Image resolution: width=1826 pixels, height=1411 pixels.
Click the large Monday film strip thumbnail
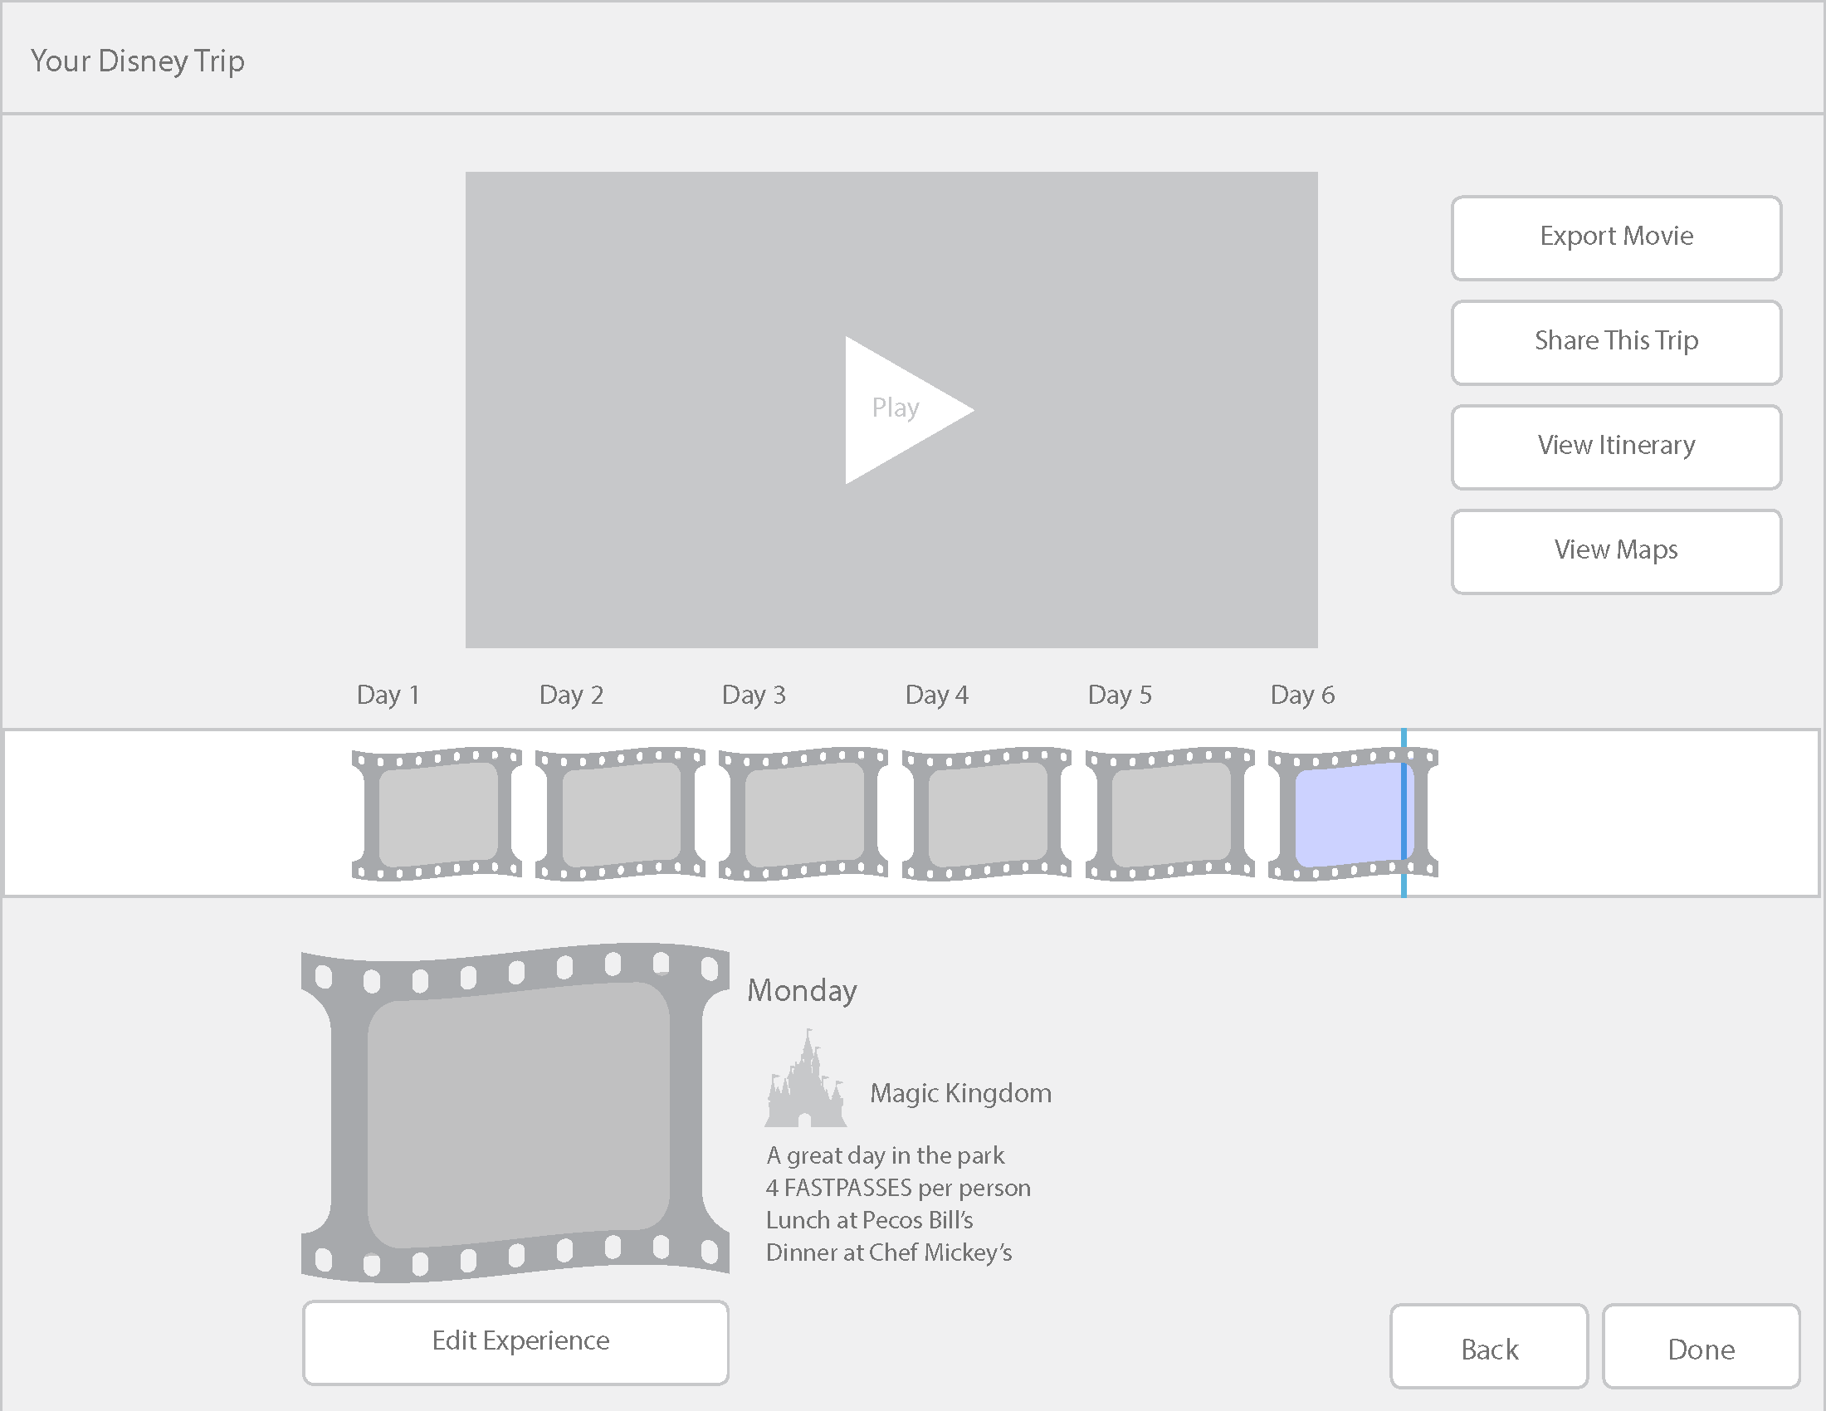516,1113
